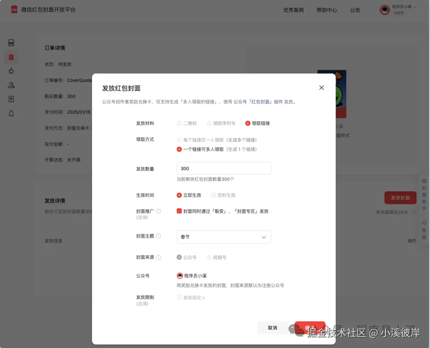Go to 优秀案例 from the top navigation

pos(293,10)
